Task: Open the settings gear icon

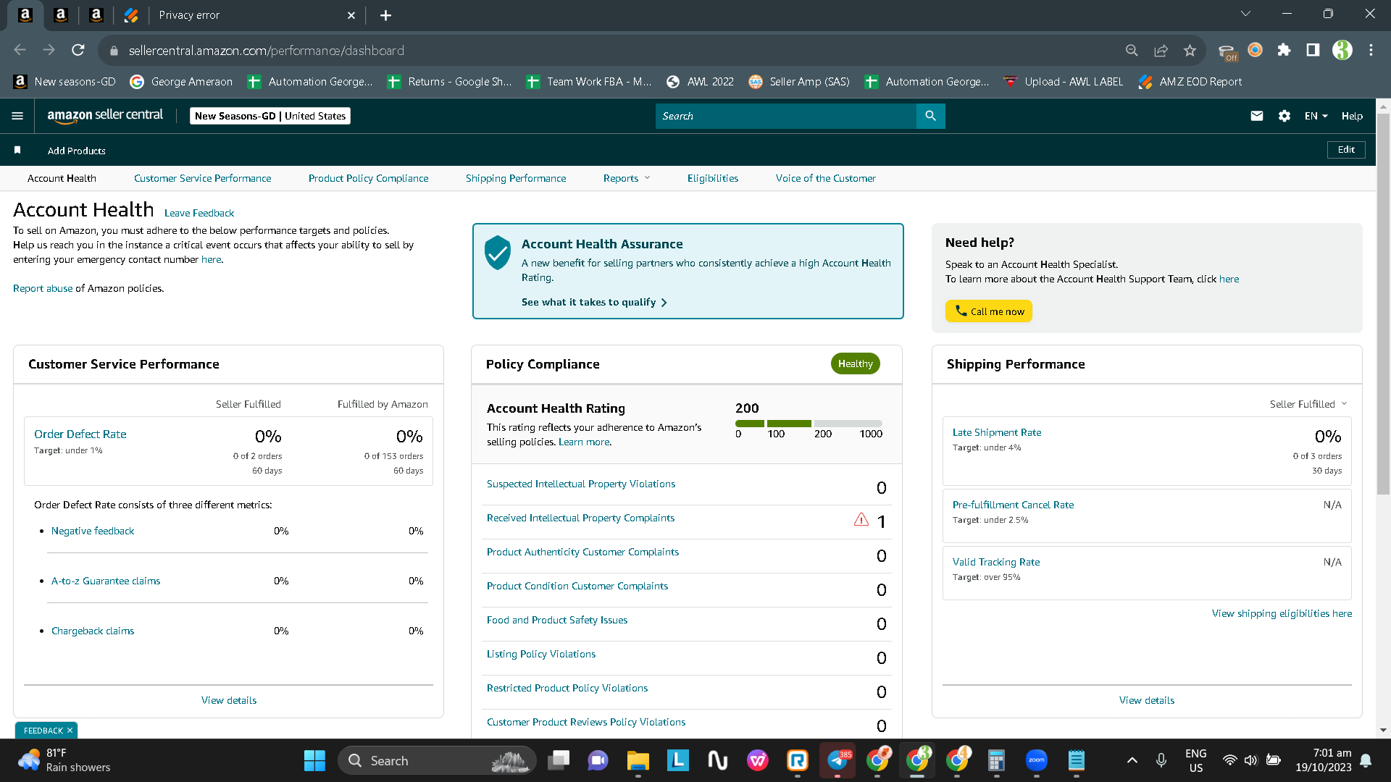Action: tap(1285, 116)
